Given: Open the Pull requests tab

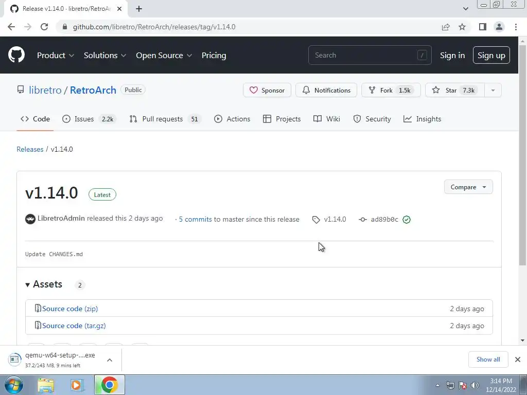Looking at the screenshot, I should pos(165,119).
